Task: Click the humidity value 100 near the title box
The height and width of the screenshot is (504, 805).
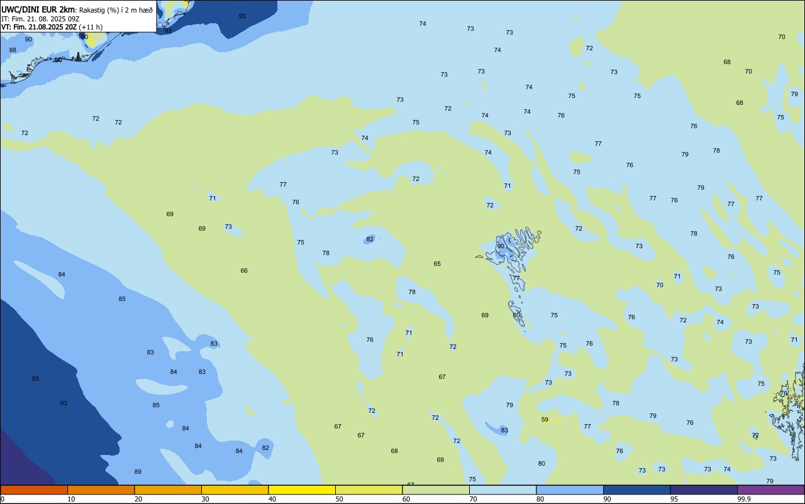Action: click(83, 36)
